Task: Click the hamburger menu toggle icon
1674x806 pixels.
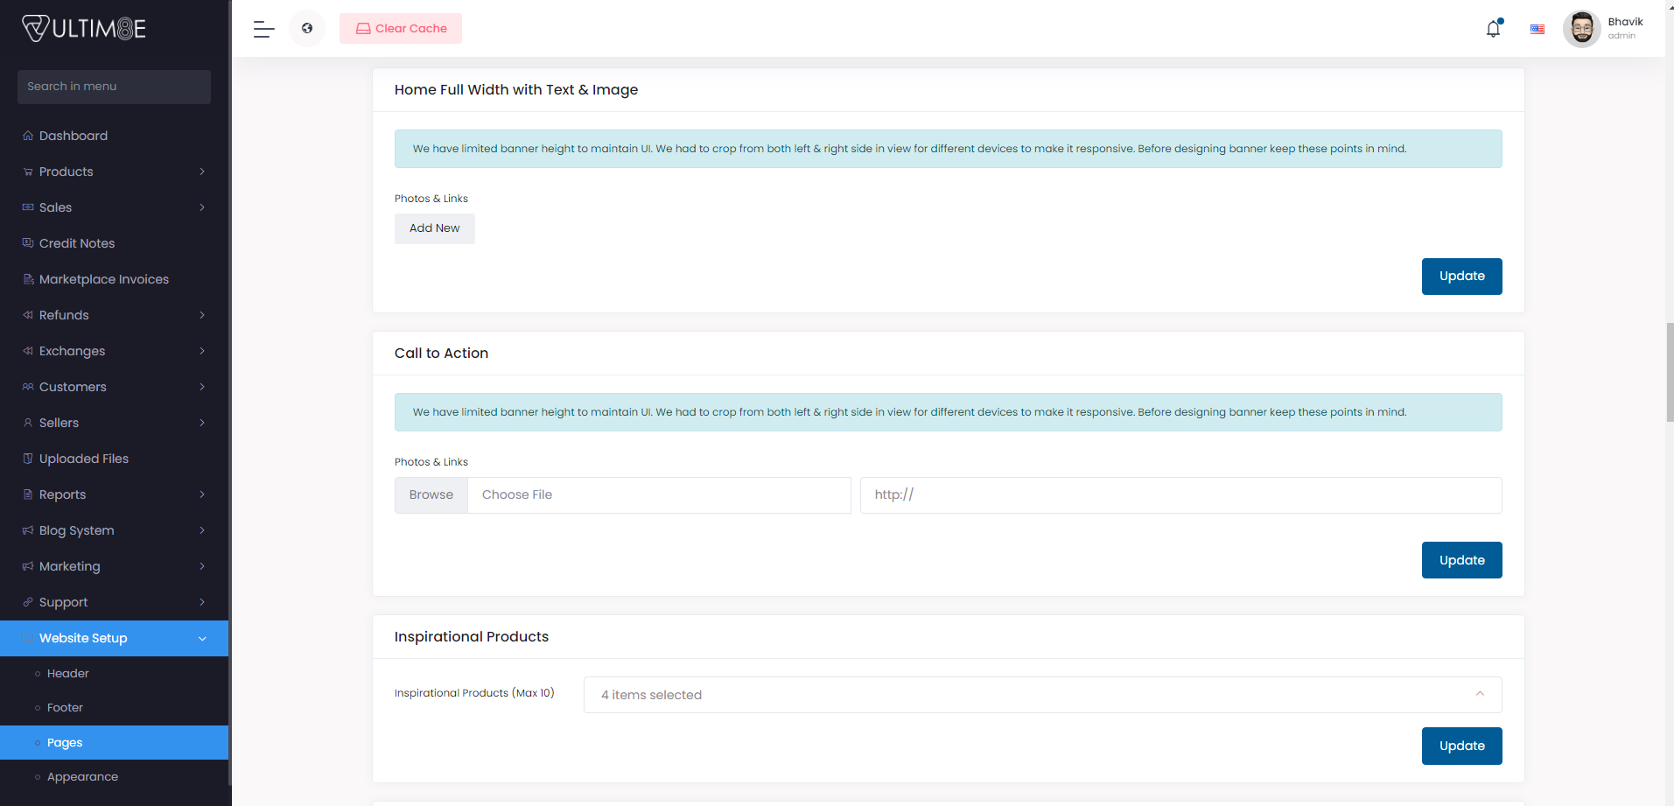Action: [x=263, y=29]
